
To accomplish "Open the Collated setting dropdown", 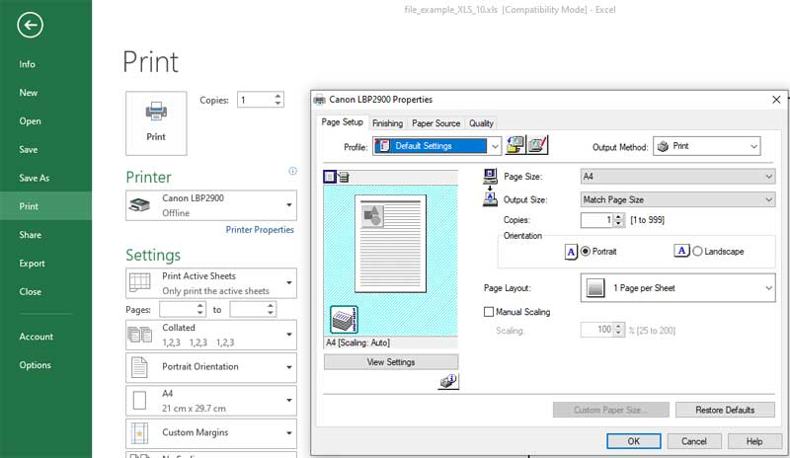I will 211,335.
